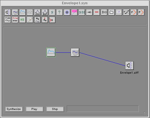This screenshot has width=150, height=118.
Task: Choose the f(x) function icon
Action: (x=104, y=12)
